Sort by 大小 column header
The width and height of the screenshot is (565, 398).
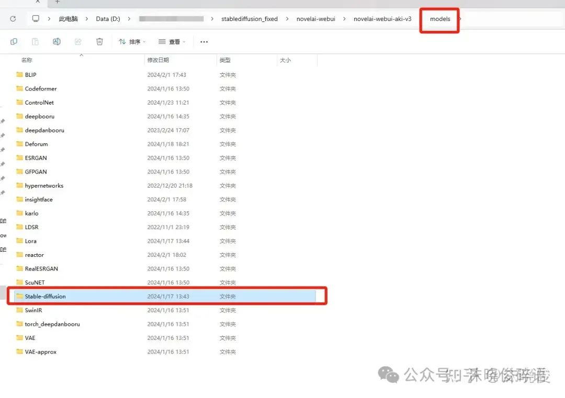coord(285,60)
